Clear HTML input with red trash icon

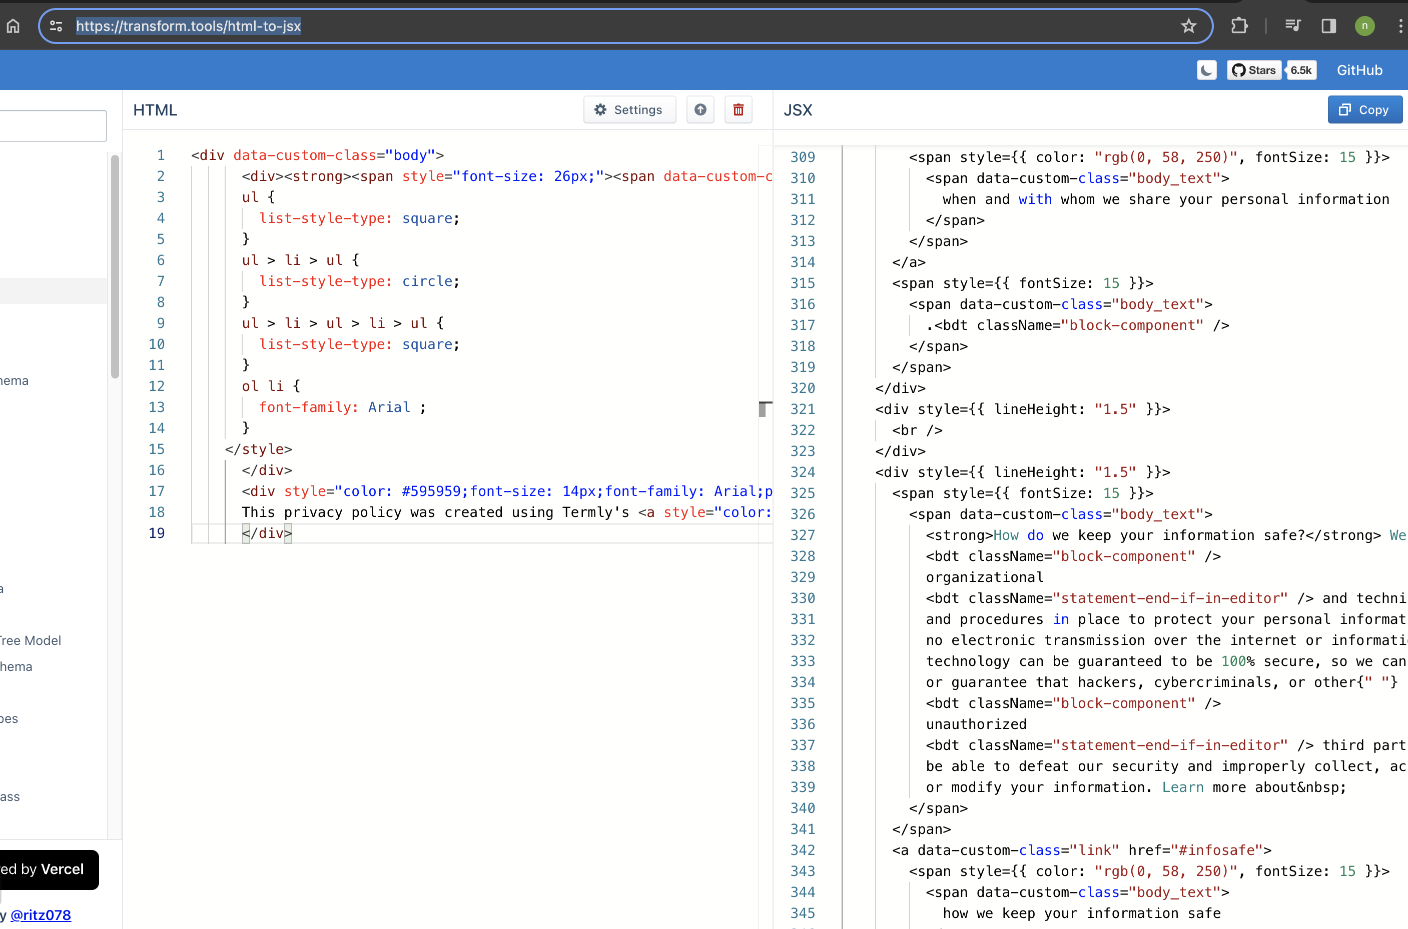click(738, 109)
